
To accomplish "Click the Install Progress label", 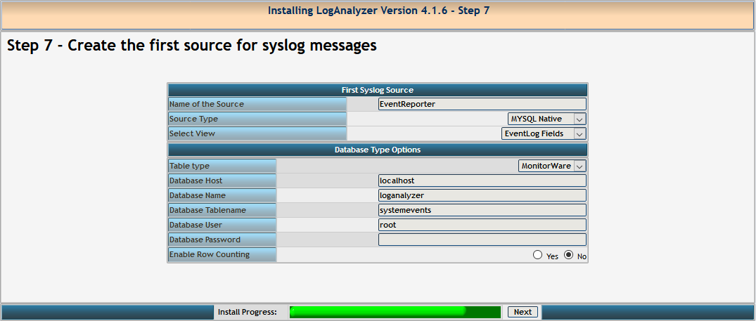I will tap(248, 312).
